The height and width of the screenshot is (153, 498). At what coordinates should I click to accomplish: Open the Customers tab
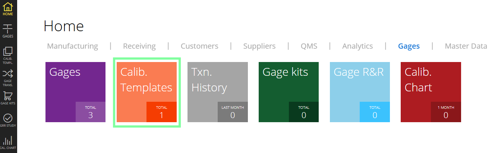click(199, 46)
